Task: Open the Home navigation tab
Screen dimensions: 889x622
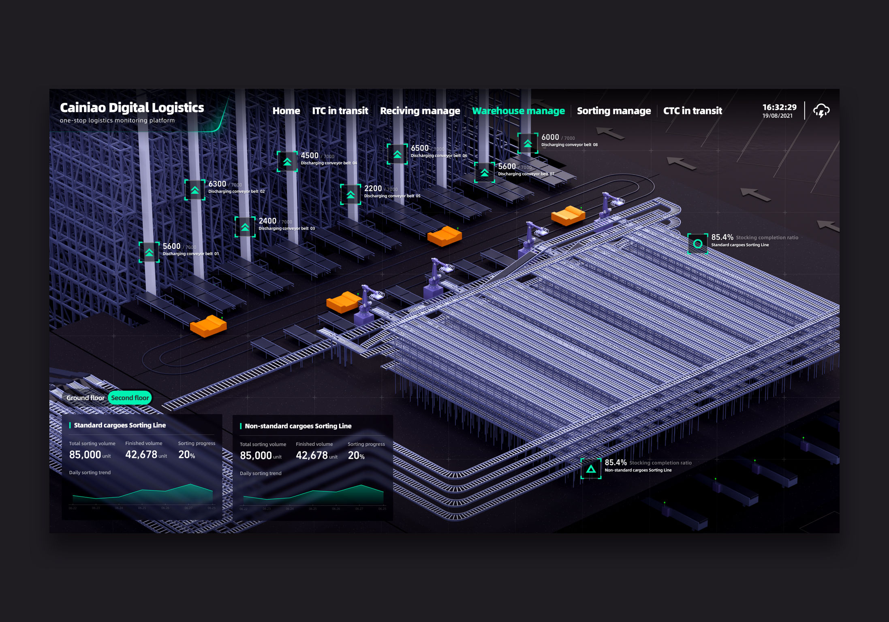Action: (286, 111)
